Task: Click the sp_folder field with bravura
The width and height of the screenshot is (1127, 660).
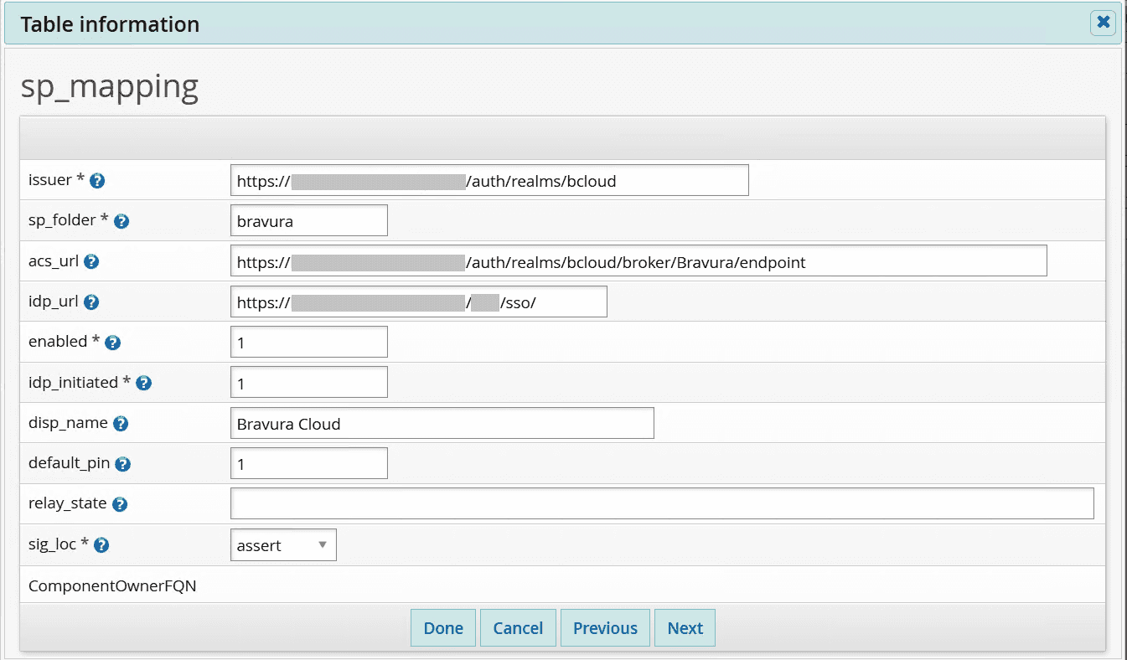Action: coord(308,221)
